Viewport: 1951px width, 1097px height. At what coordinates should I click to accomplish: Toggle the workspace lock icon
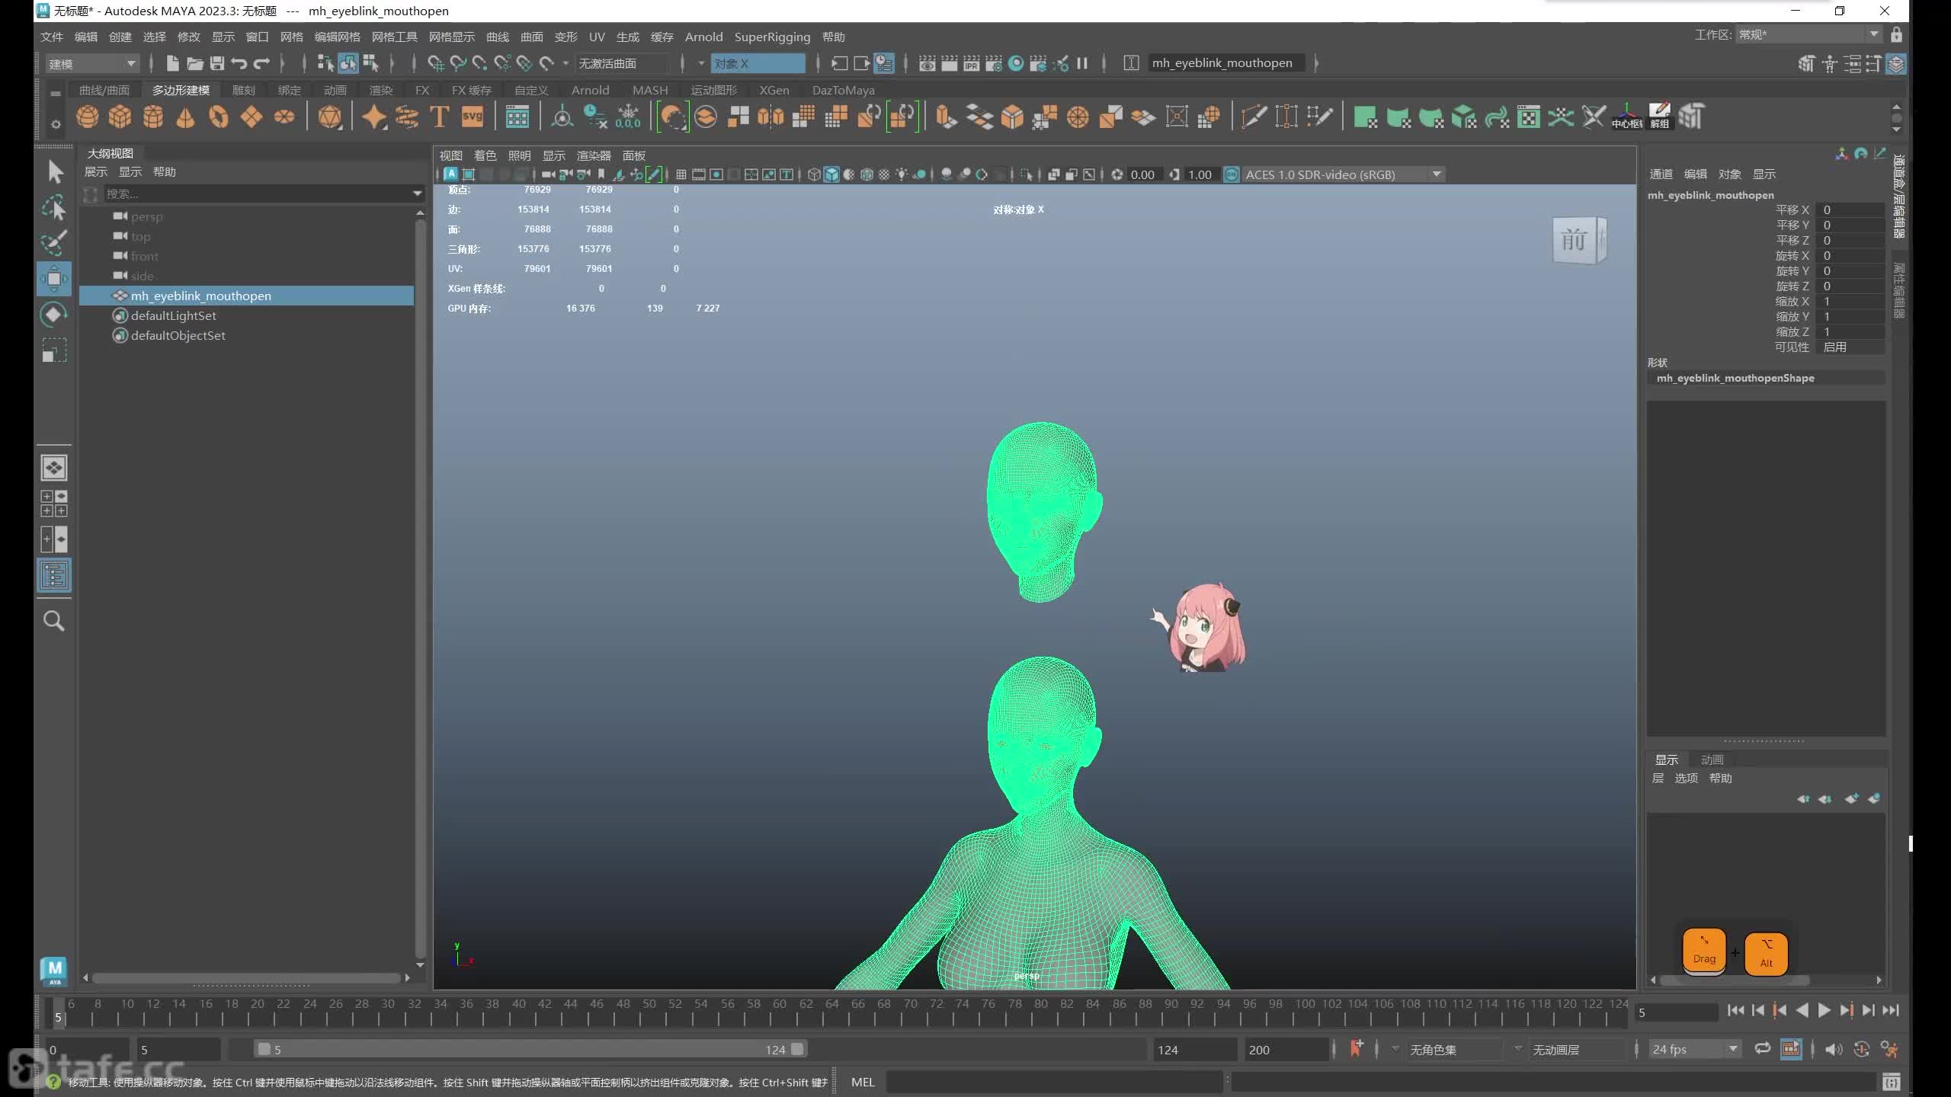[1897, 35]
